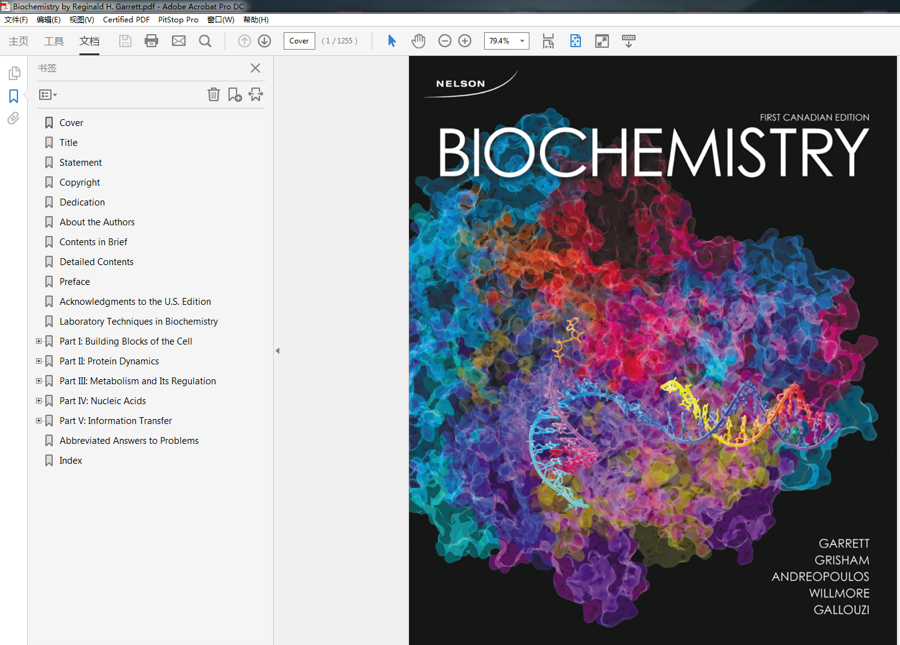
Task: Switch to 工具 tab
Action: pyautogui.click(x=54, y=41)
